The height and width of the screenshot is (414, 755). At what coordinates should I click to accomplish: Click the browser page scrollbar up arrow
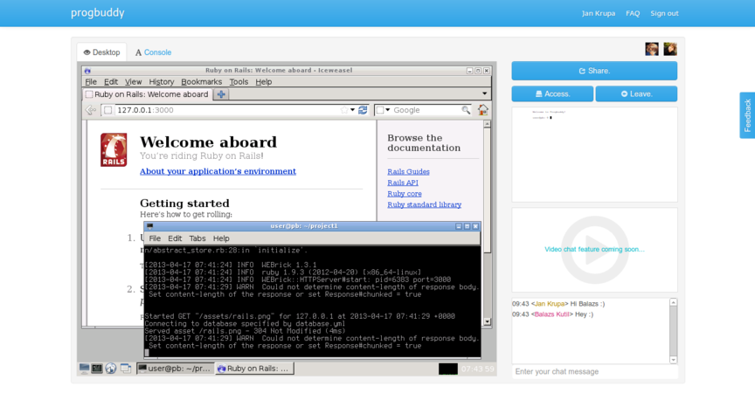(488, 124)
